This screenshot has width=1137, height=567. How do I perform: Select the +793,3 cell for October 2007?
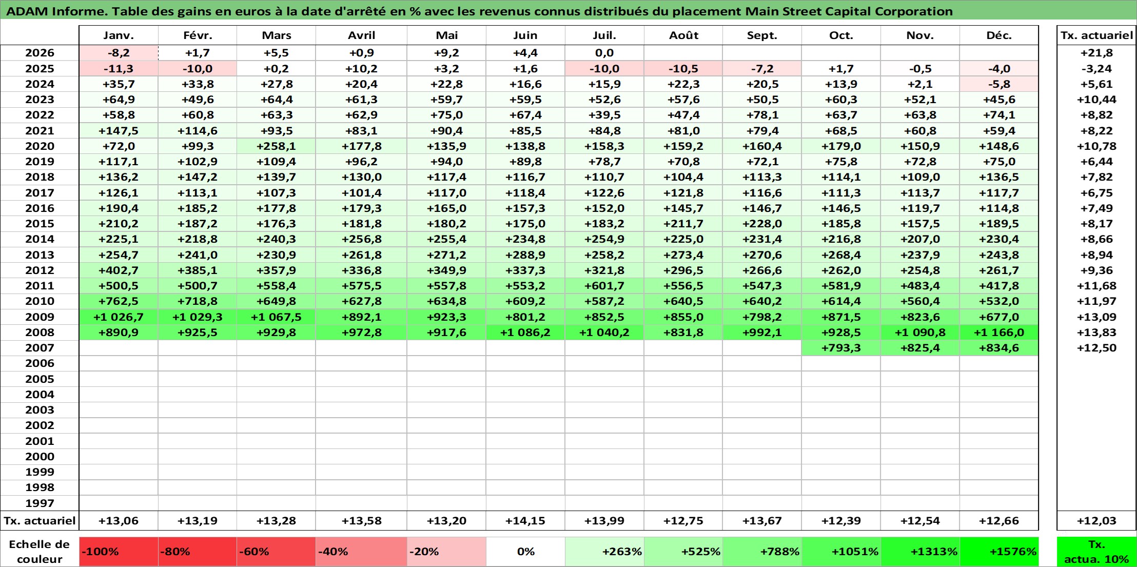[841, 348]
